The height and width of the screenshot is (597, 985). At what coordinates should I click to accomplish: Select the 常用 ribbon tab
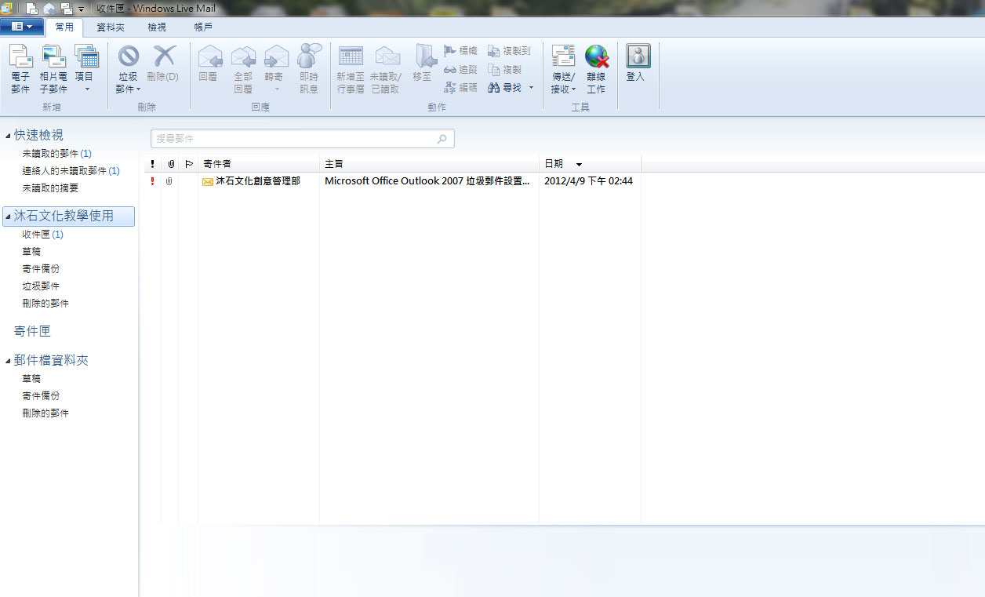point(64,27)
